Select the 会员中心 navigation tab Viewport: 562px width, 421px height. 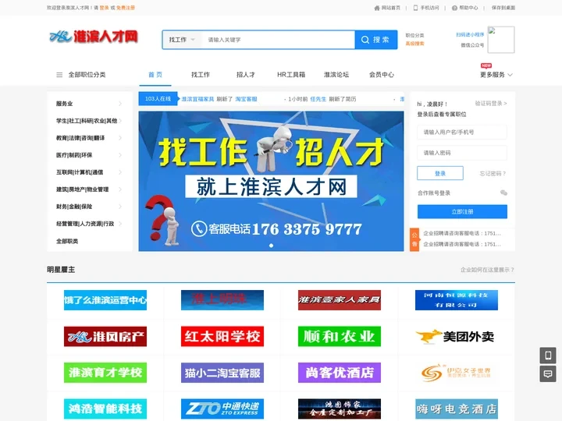click(x=382, y=75)
